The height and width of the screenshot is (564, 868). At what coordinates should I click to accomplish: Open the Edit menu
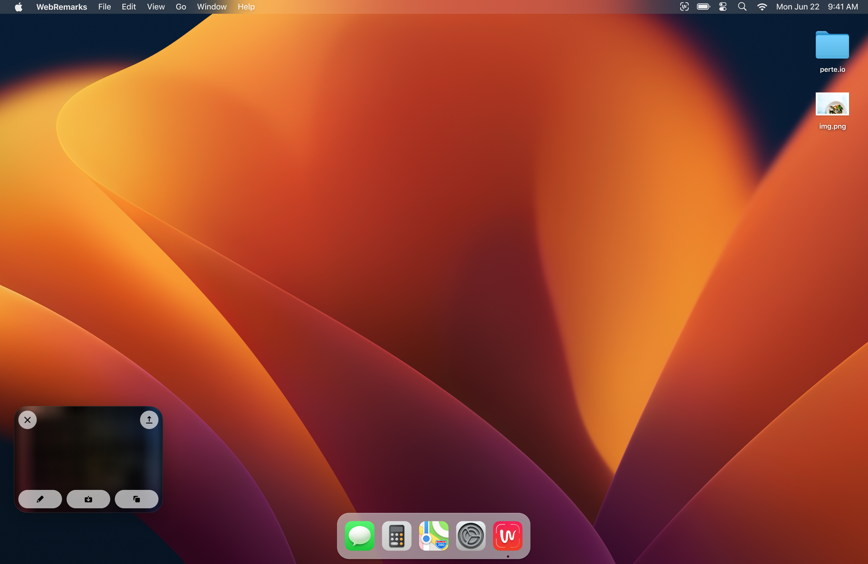(x=129, y=7)
